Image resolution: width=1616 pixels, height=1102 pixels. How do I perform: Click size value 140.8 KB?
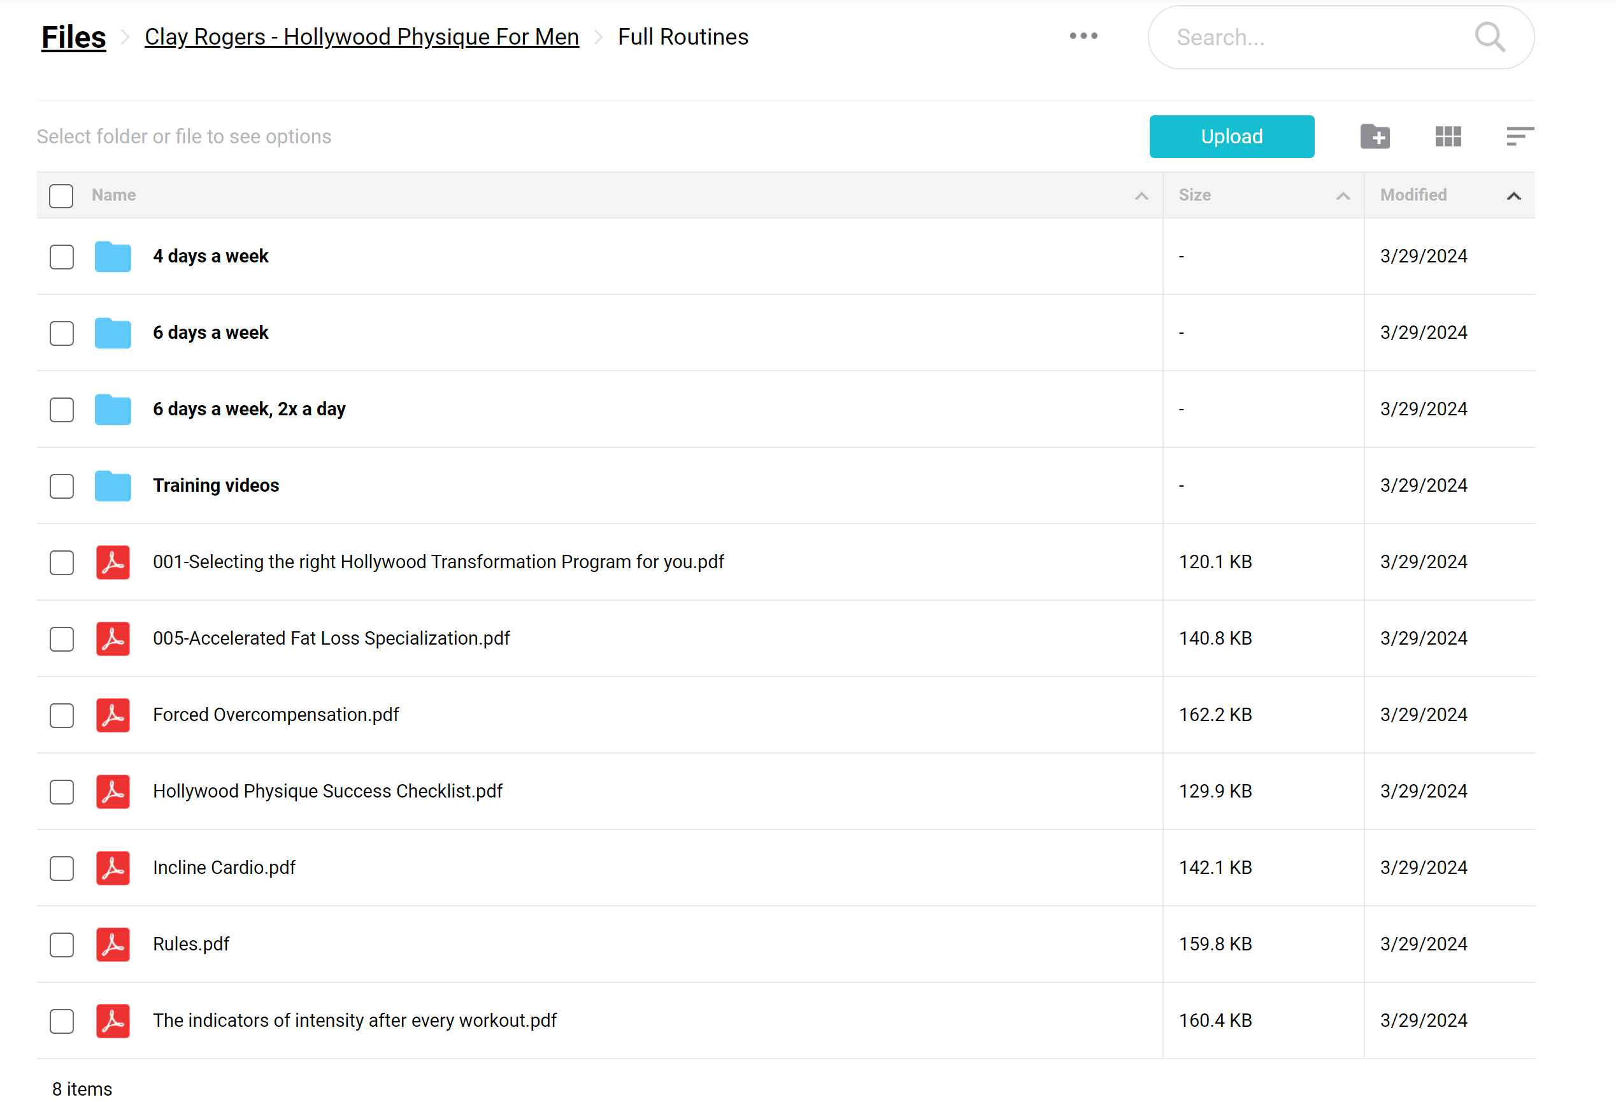(1215, 638)
